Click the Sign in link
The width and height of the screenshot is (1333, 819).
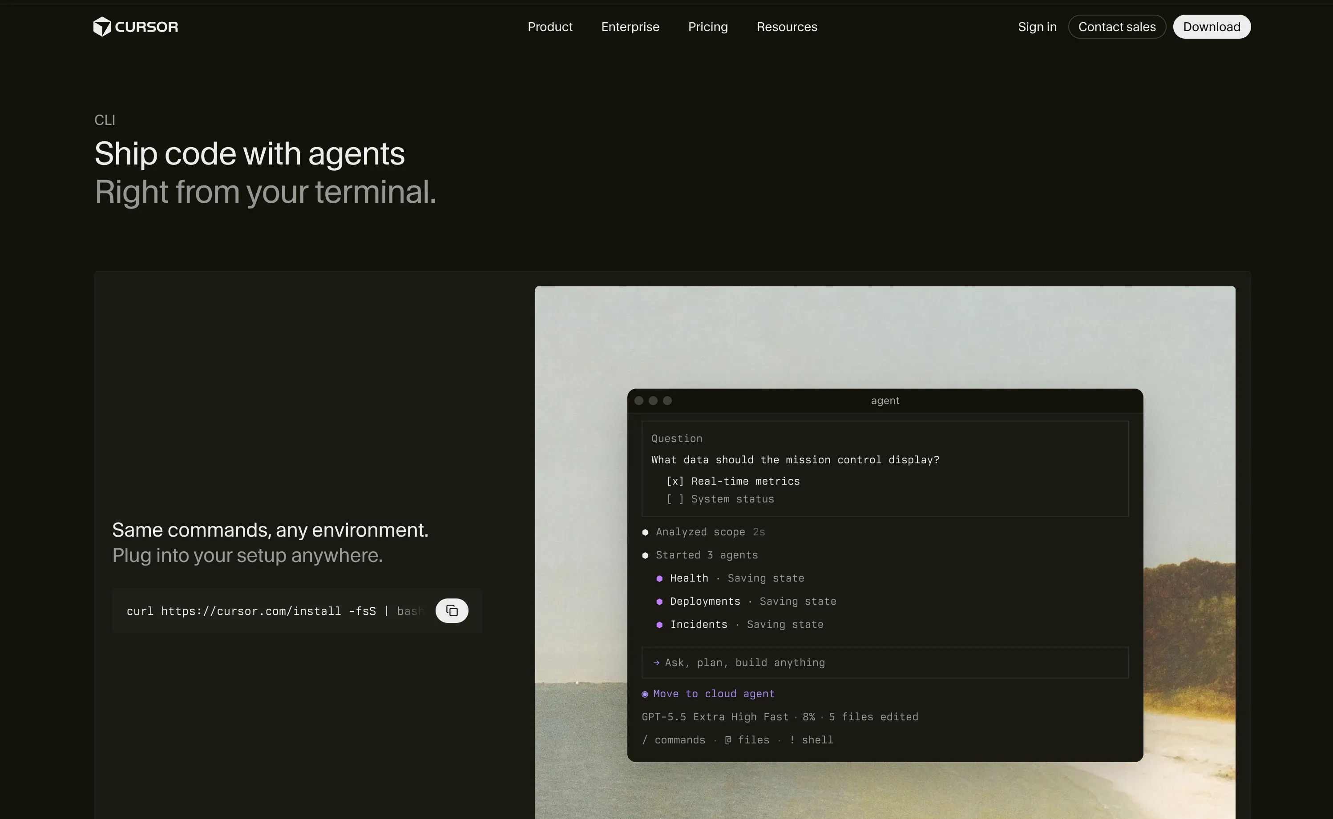pos(1037,27)
